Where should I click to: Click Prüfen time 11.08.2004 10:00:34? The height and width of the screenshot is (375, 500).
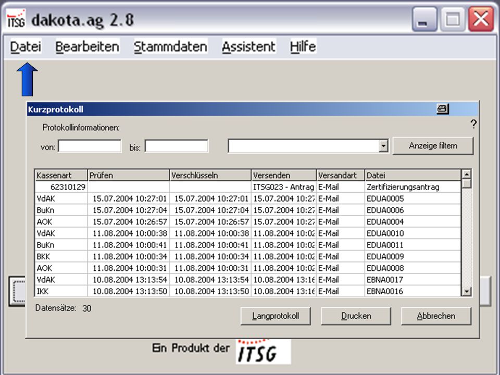click(x=129, y=256)
